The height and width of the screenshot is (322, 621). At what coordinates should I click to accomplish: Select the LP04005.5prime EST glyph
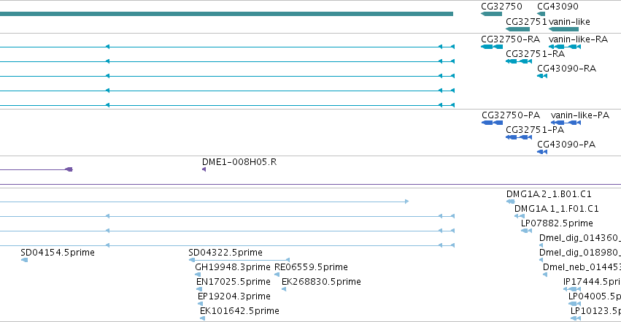tap(575, 304)
